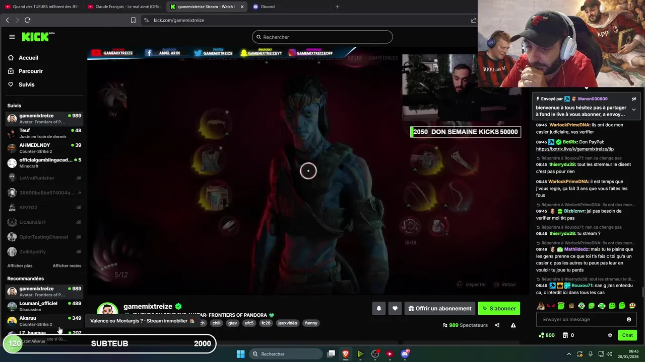Open offline ZoliiSpotify channel
Image resolution: width=645 pixels, height=362 pixels.
tap(44, 251)
